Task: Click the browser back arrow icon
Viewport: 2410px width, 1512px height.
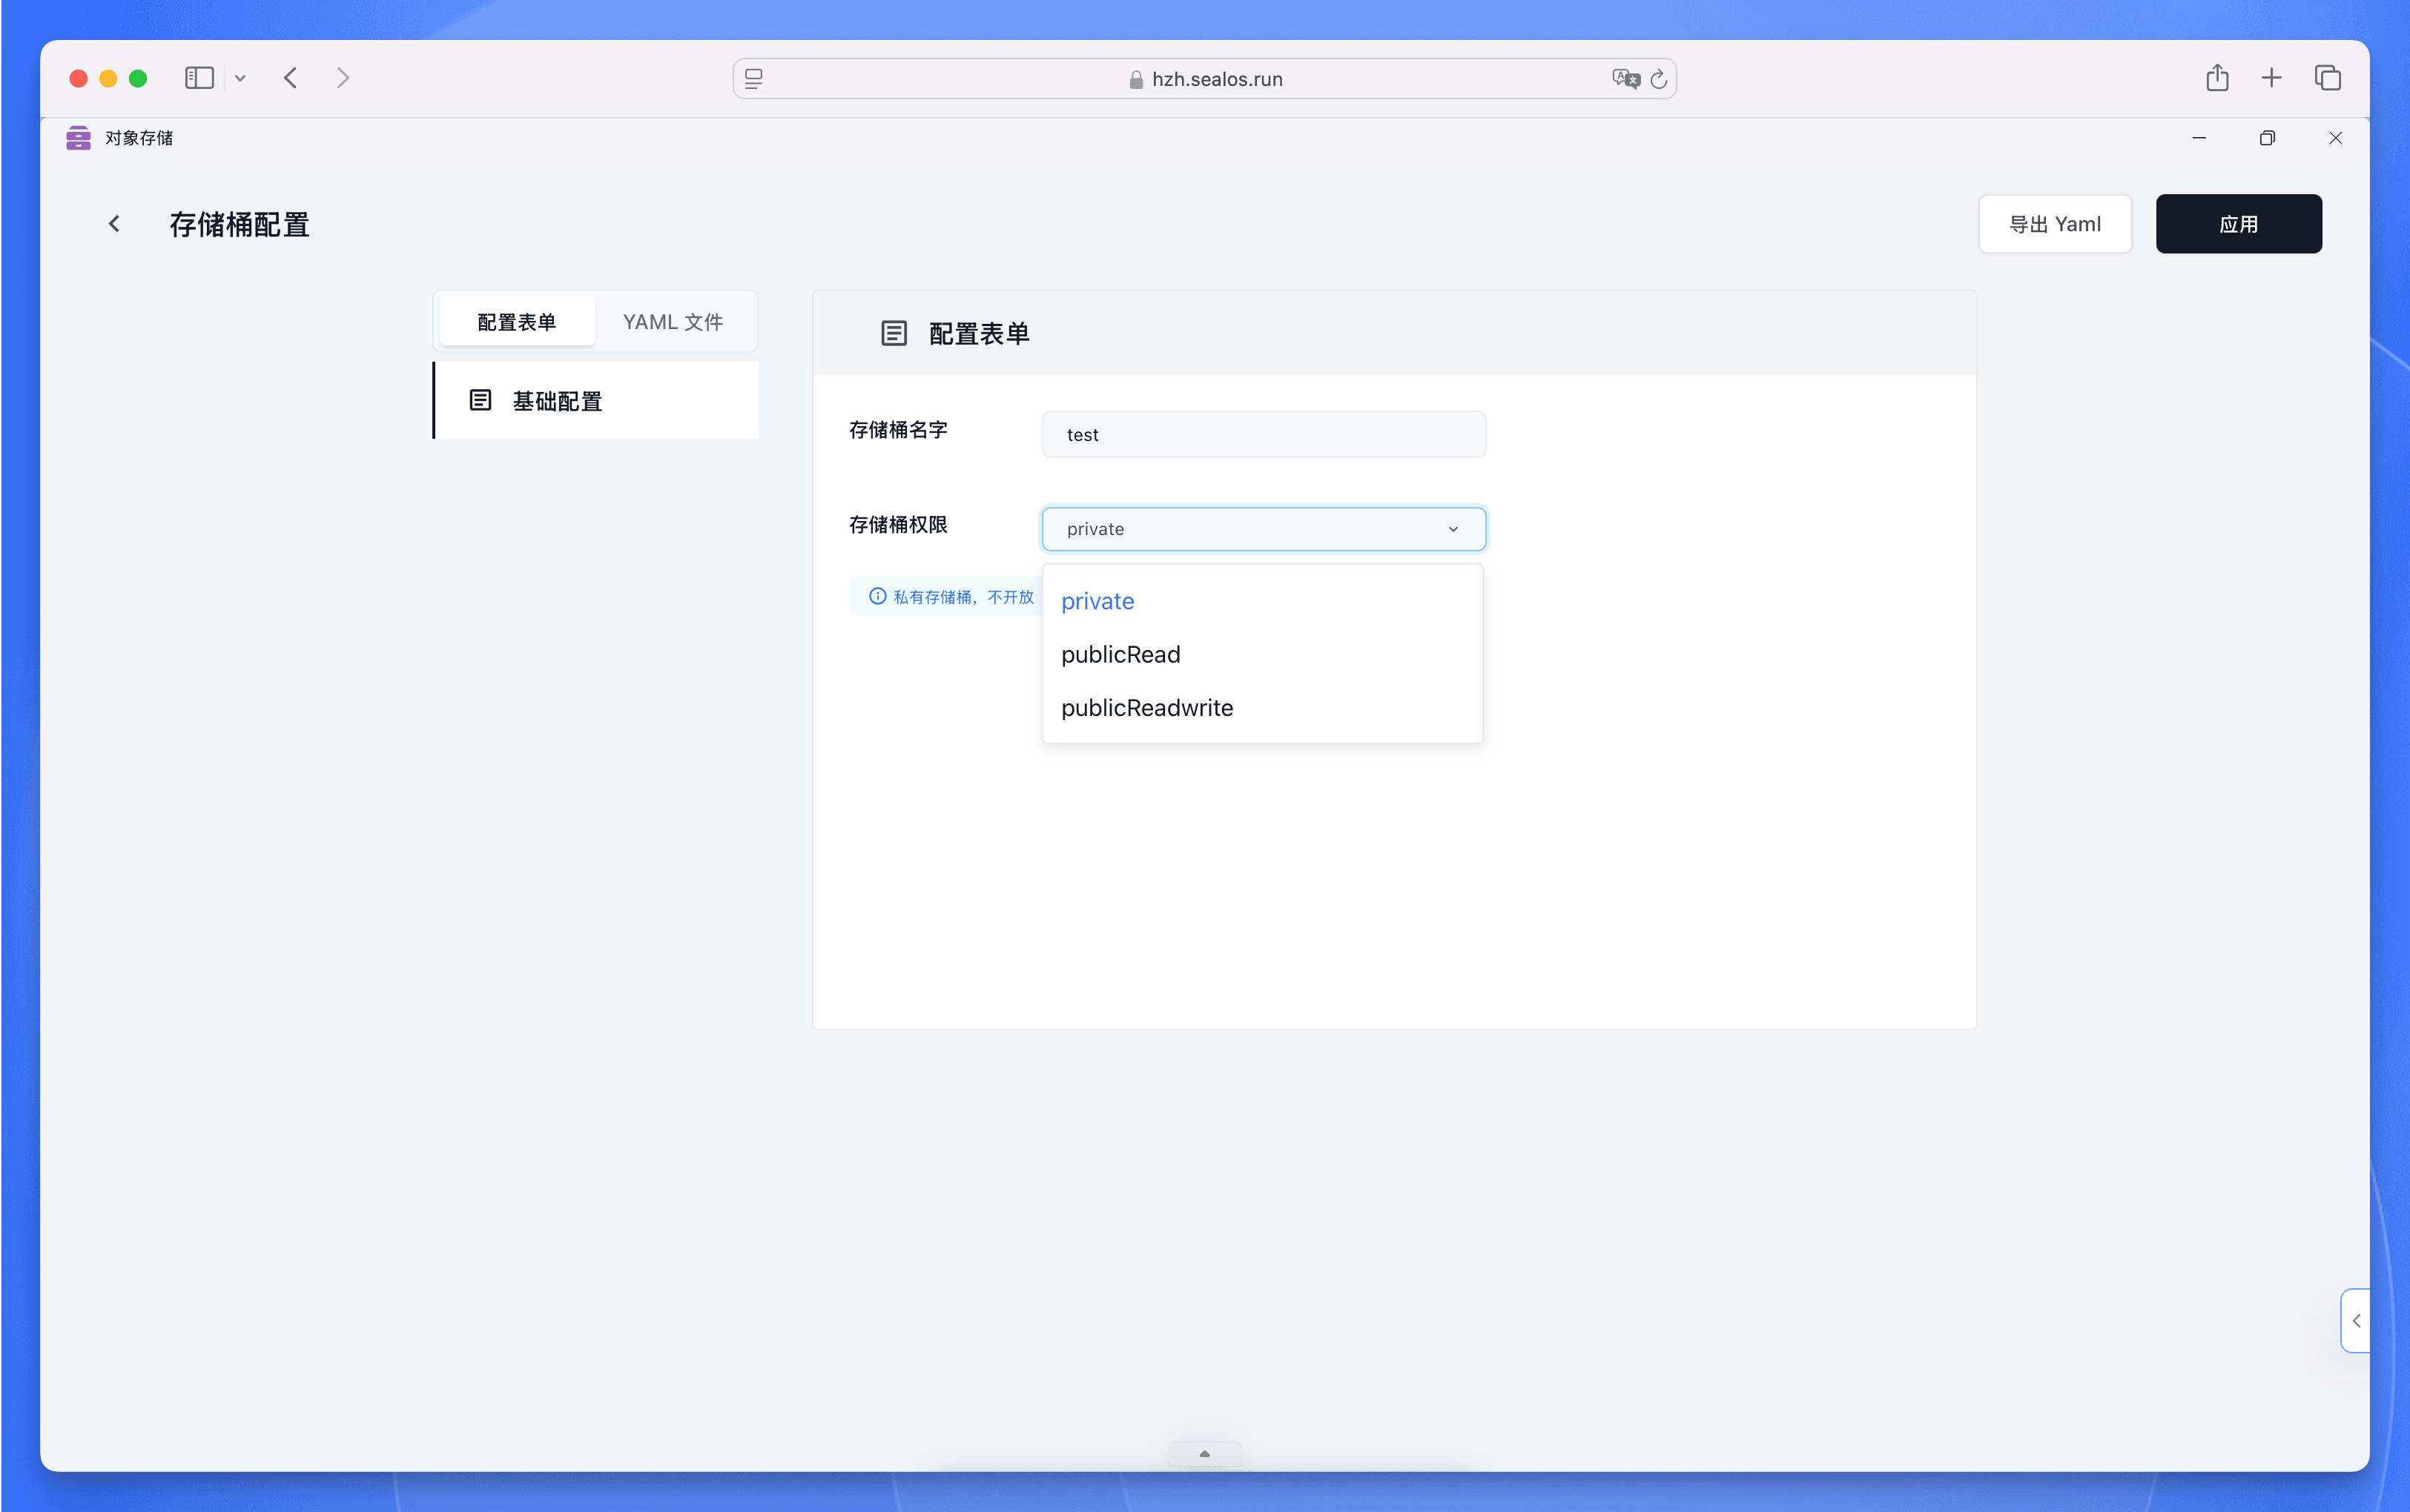Action: click(289, 76)
